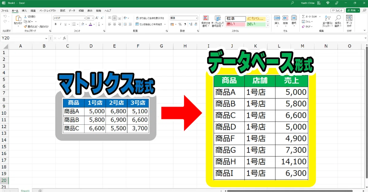The height and width of the screenshot is (192, 368).
Task: Click the 切り取り scissors icon
Action: (x=25, y=17)
